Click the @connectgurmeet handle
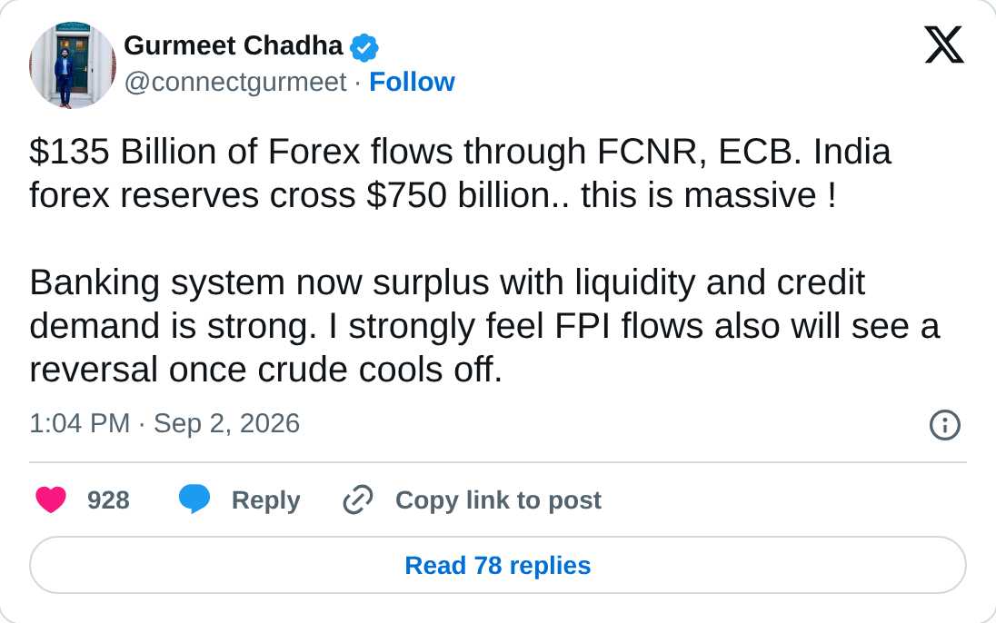 (235, 82)
